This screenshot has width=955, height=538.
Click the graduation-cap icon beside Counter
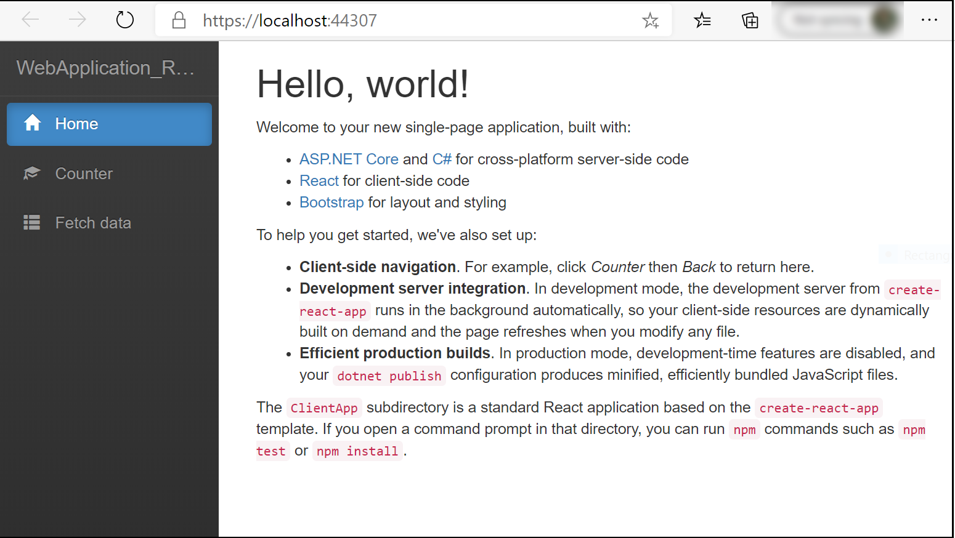point(31,173)
